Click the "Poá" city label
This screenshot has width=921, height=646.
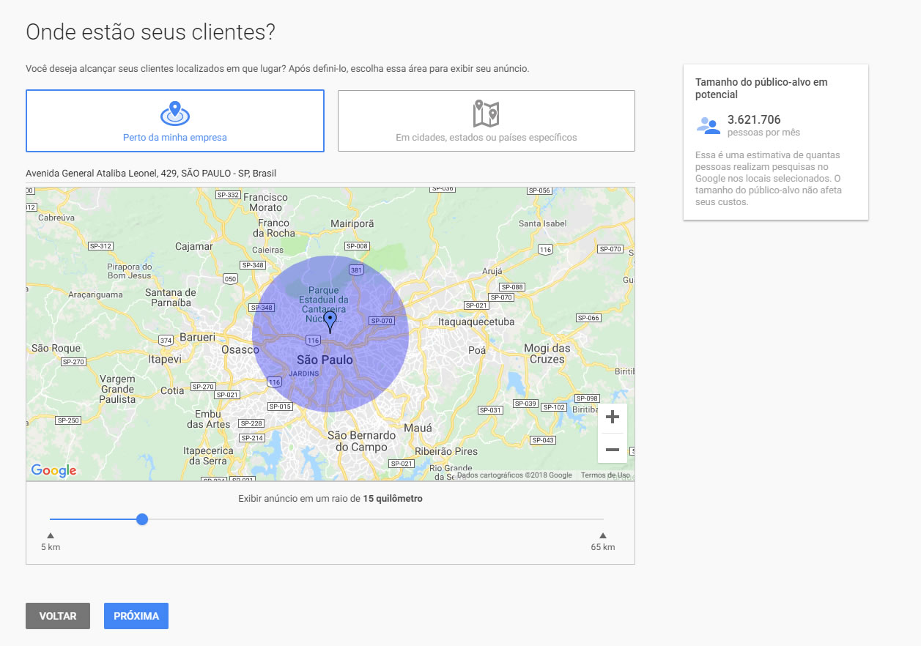pyautogui.click(x=477, y=350)
